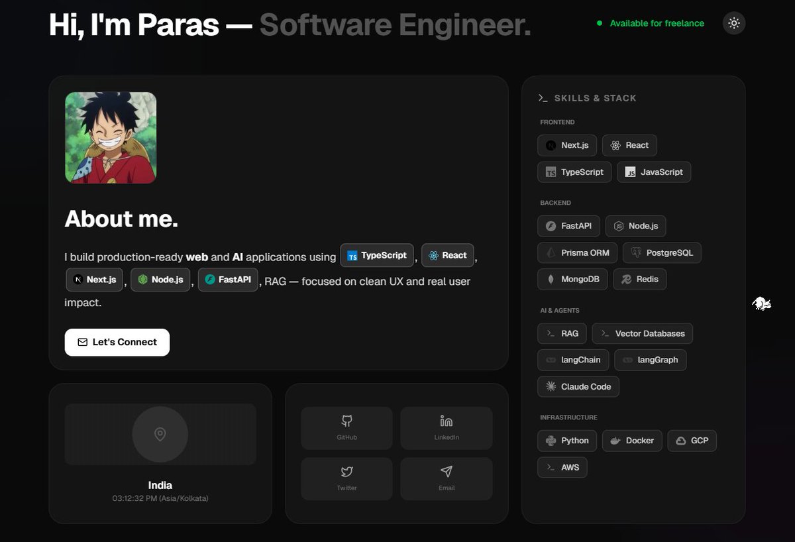Click the location pin icon on the map
Viewport: 795px width, 542px height.
[x=160, y=435]
